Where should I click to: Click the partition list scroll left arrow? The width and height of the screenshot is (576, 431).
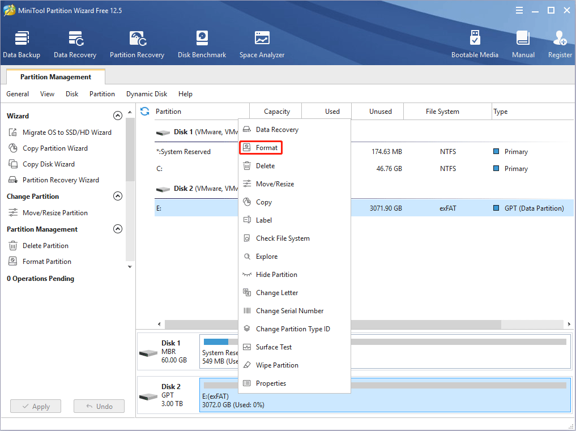point(159,324)
